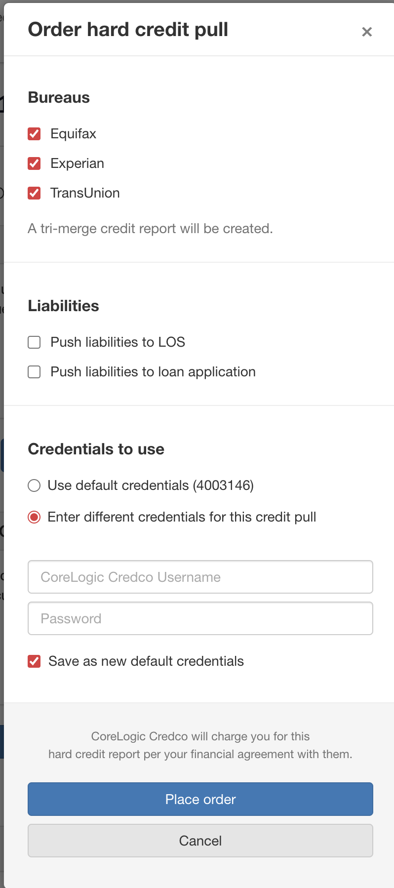Check the Push liabilities to loan application box
The height and width of the screenshot is (888, 394).
pyautogui.click(x=34, y=372)
